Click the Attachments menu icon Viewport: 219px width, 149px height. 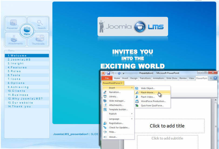click(105, 105)
